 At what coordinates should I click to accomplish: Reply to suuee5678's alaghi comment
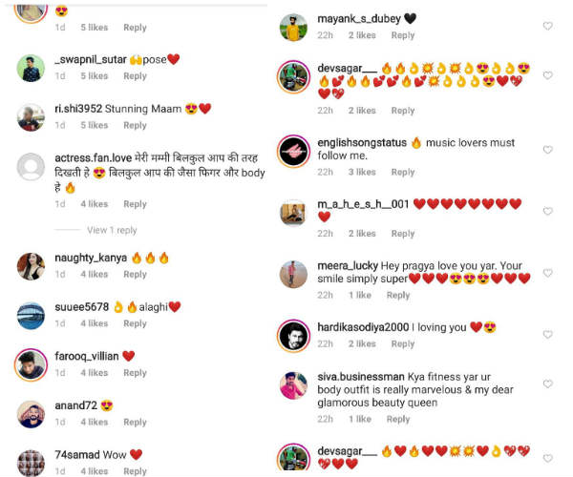(x=135, y=323)
